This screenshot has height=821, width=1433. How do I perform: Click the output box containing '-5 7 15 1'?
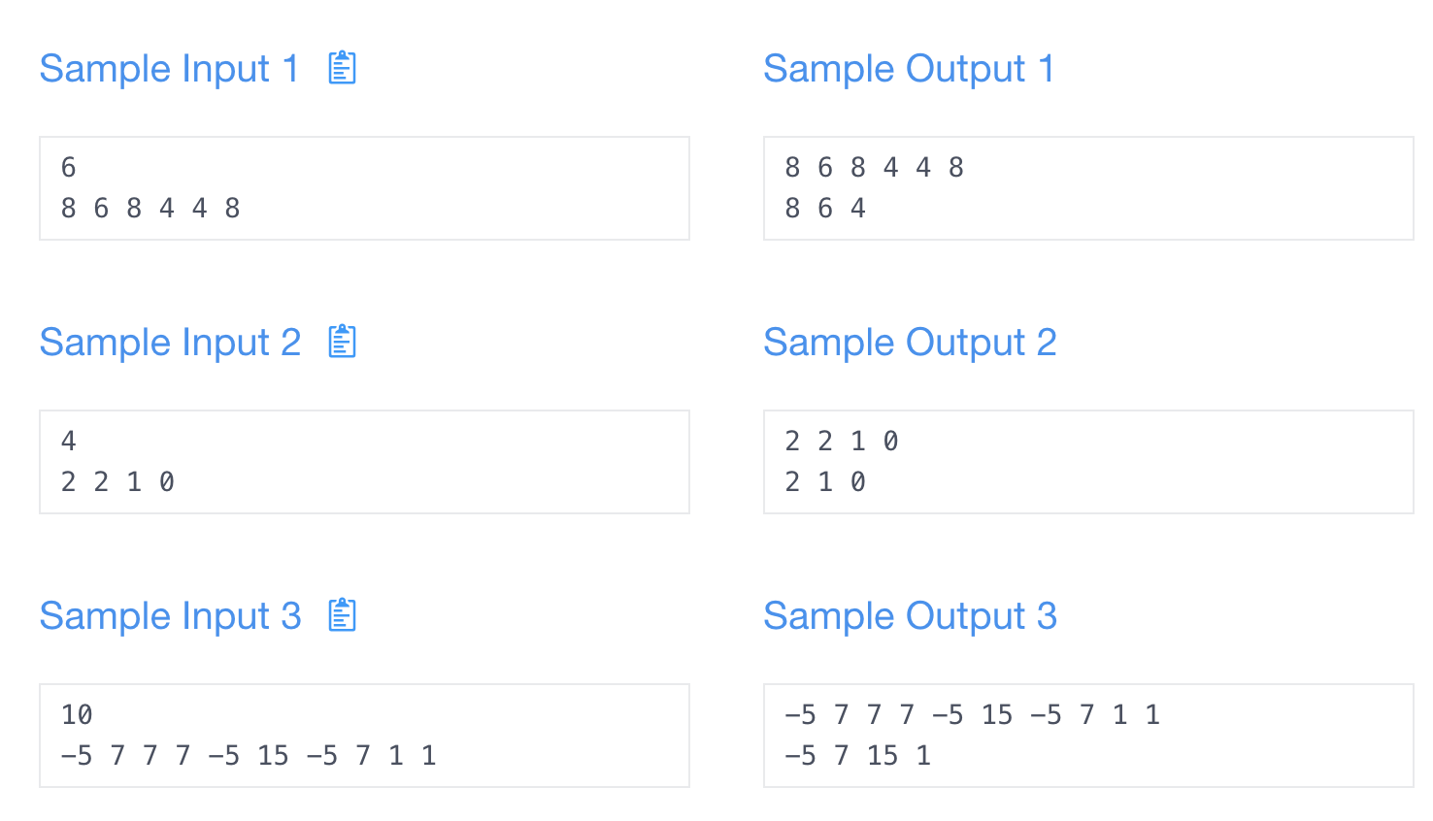pos(1087,735)
